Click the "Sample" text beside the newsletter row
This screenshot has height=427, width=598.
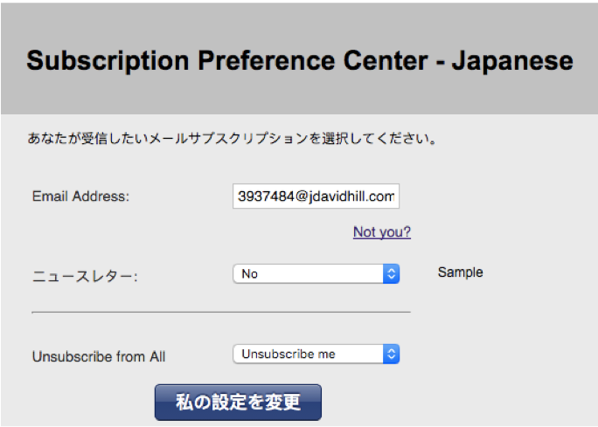coord(460,272)
